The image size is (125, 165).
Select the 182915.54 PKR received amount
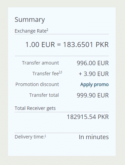(x=88, y=117)
